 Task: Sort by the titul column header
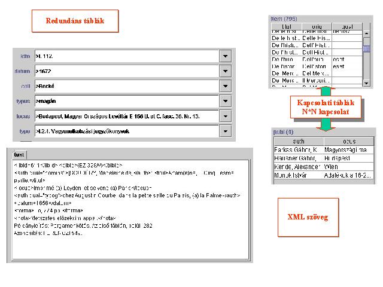(x=287, y=26)
